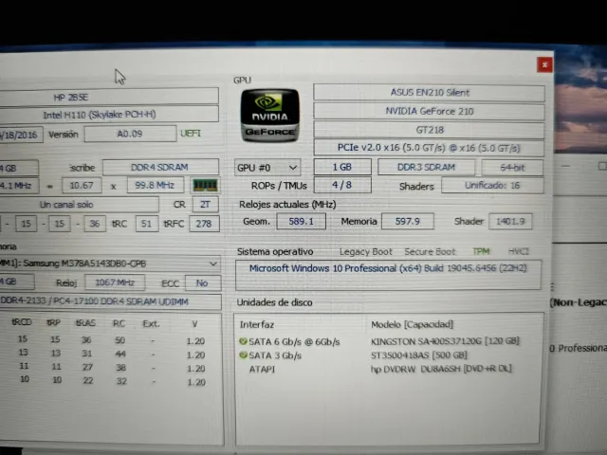Click the 99.8 MHz base clock field
Image resolution: width=607 pixels, height=455 pixels.
pyautogui.click(x=156, y=186)
